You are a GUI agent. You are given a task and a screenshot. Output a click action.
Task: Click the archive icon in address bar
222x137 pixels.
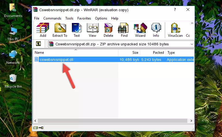(51, 44)
